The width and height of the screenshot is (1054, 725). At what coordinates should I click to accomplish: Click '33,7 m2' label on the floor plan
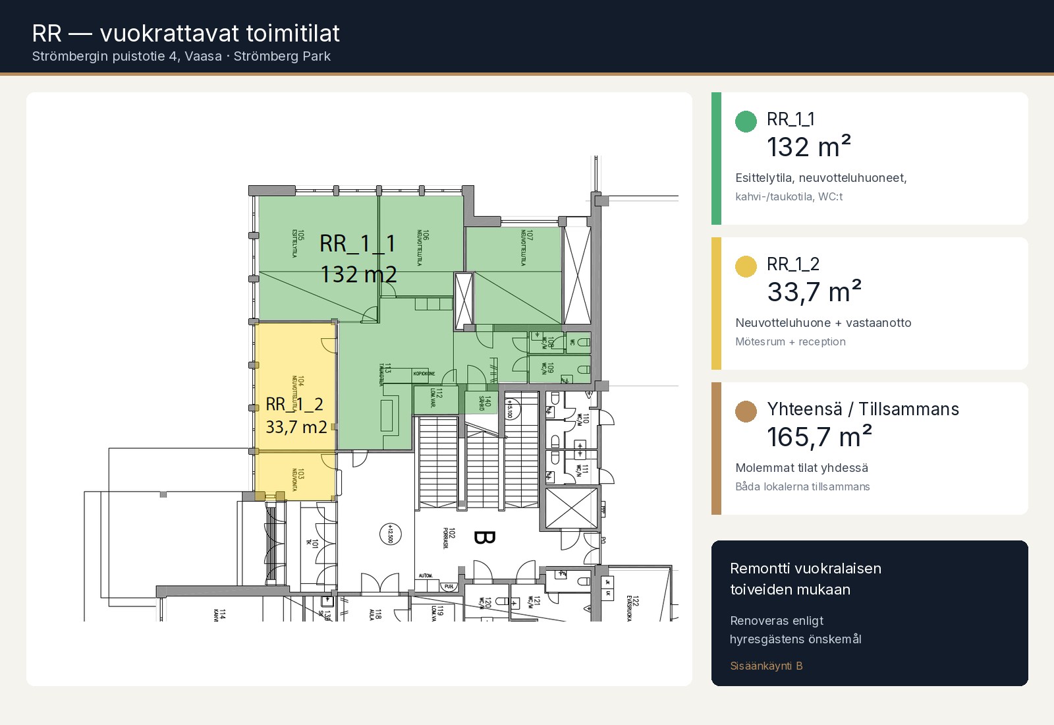click(296, 427)
